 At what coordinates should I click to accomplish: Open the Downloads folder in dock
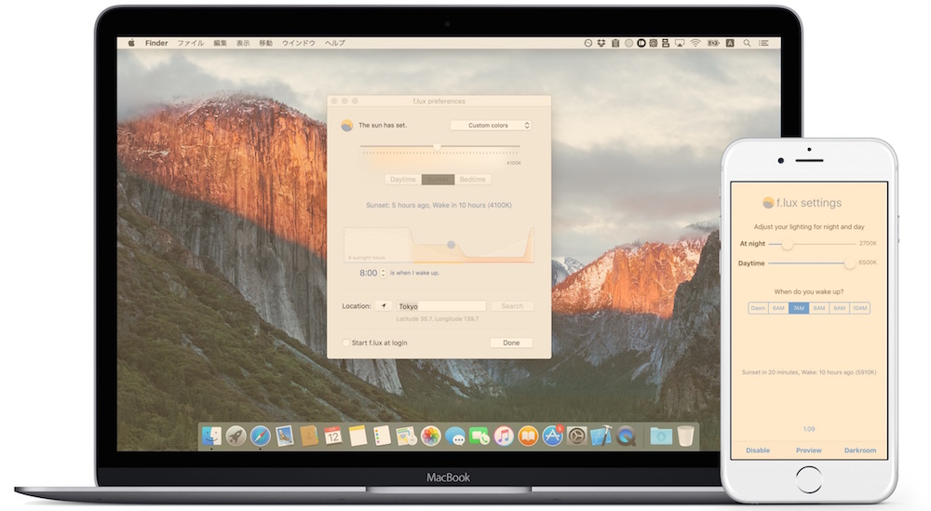(660, 437)
